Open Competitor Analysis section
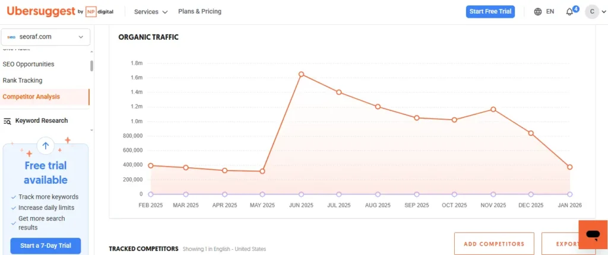 click(31, 97)
